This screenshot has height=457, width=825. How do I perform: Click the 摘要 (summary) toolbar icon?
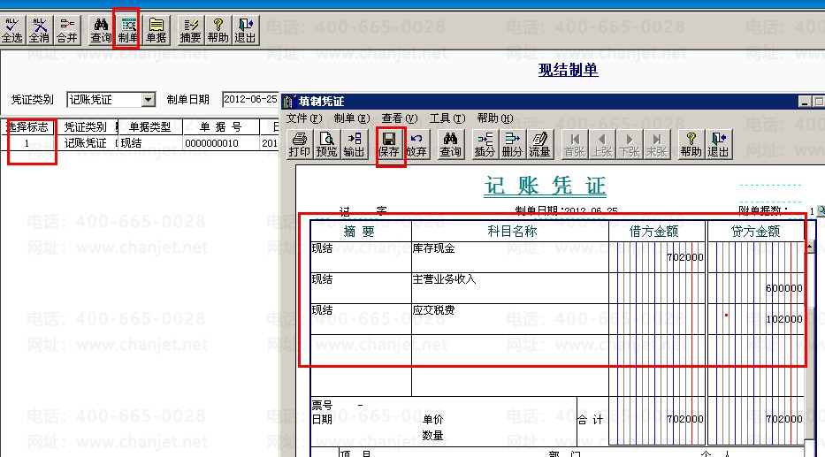click(x=190, y=31)
